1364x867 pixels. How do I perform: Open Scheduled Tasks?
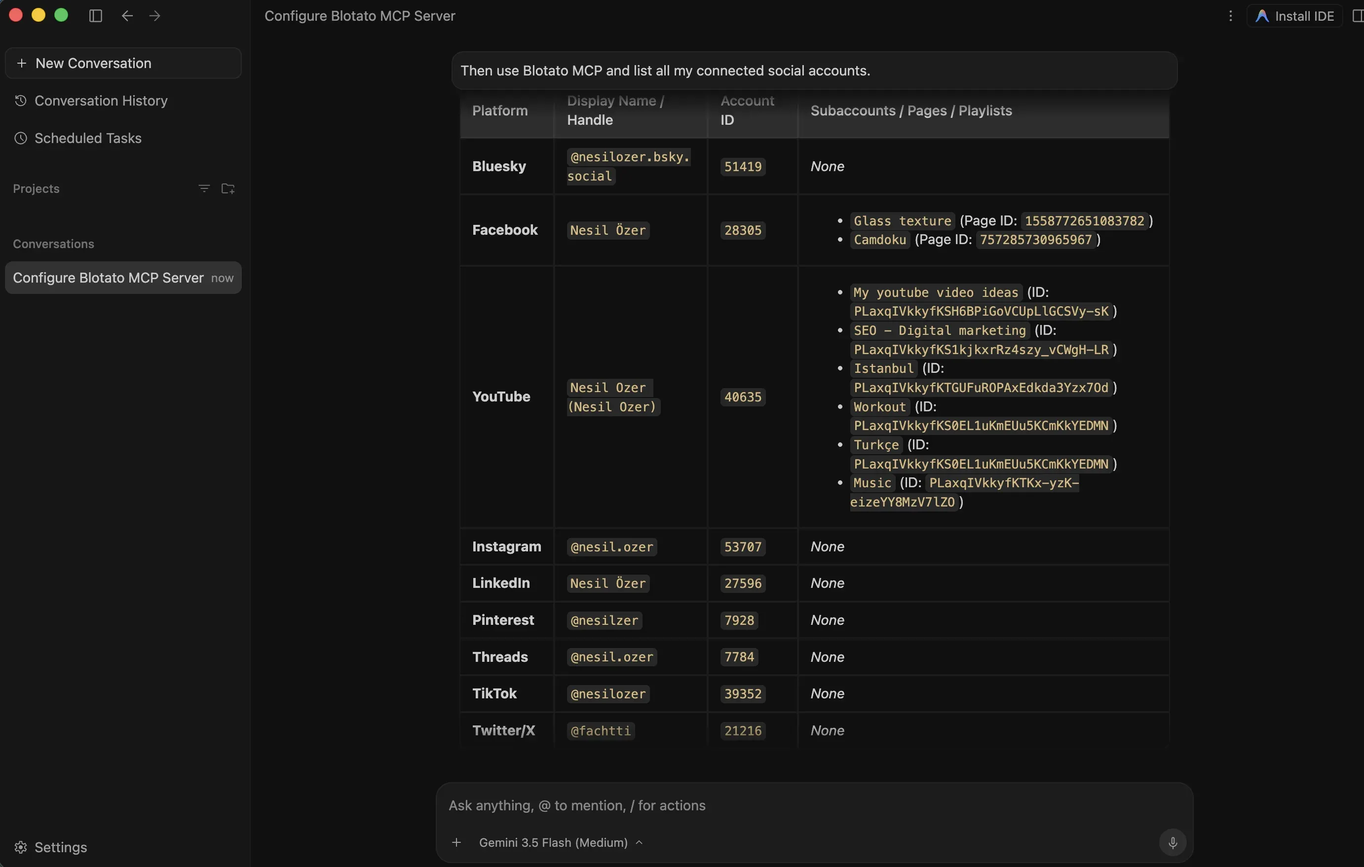coord(88,138)
